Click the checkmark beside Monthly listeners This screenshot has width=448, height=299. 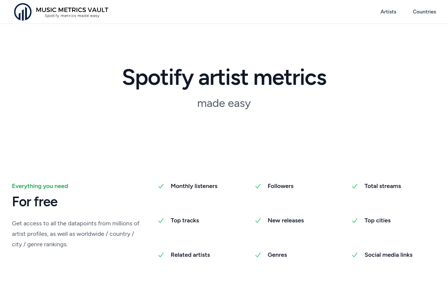click(x=161, y=186)
